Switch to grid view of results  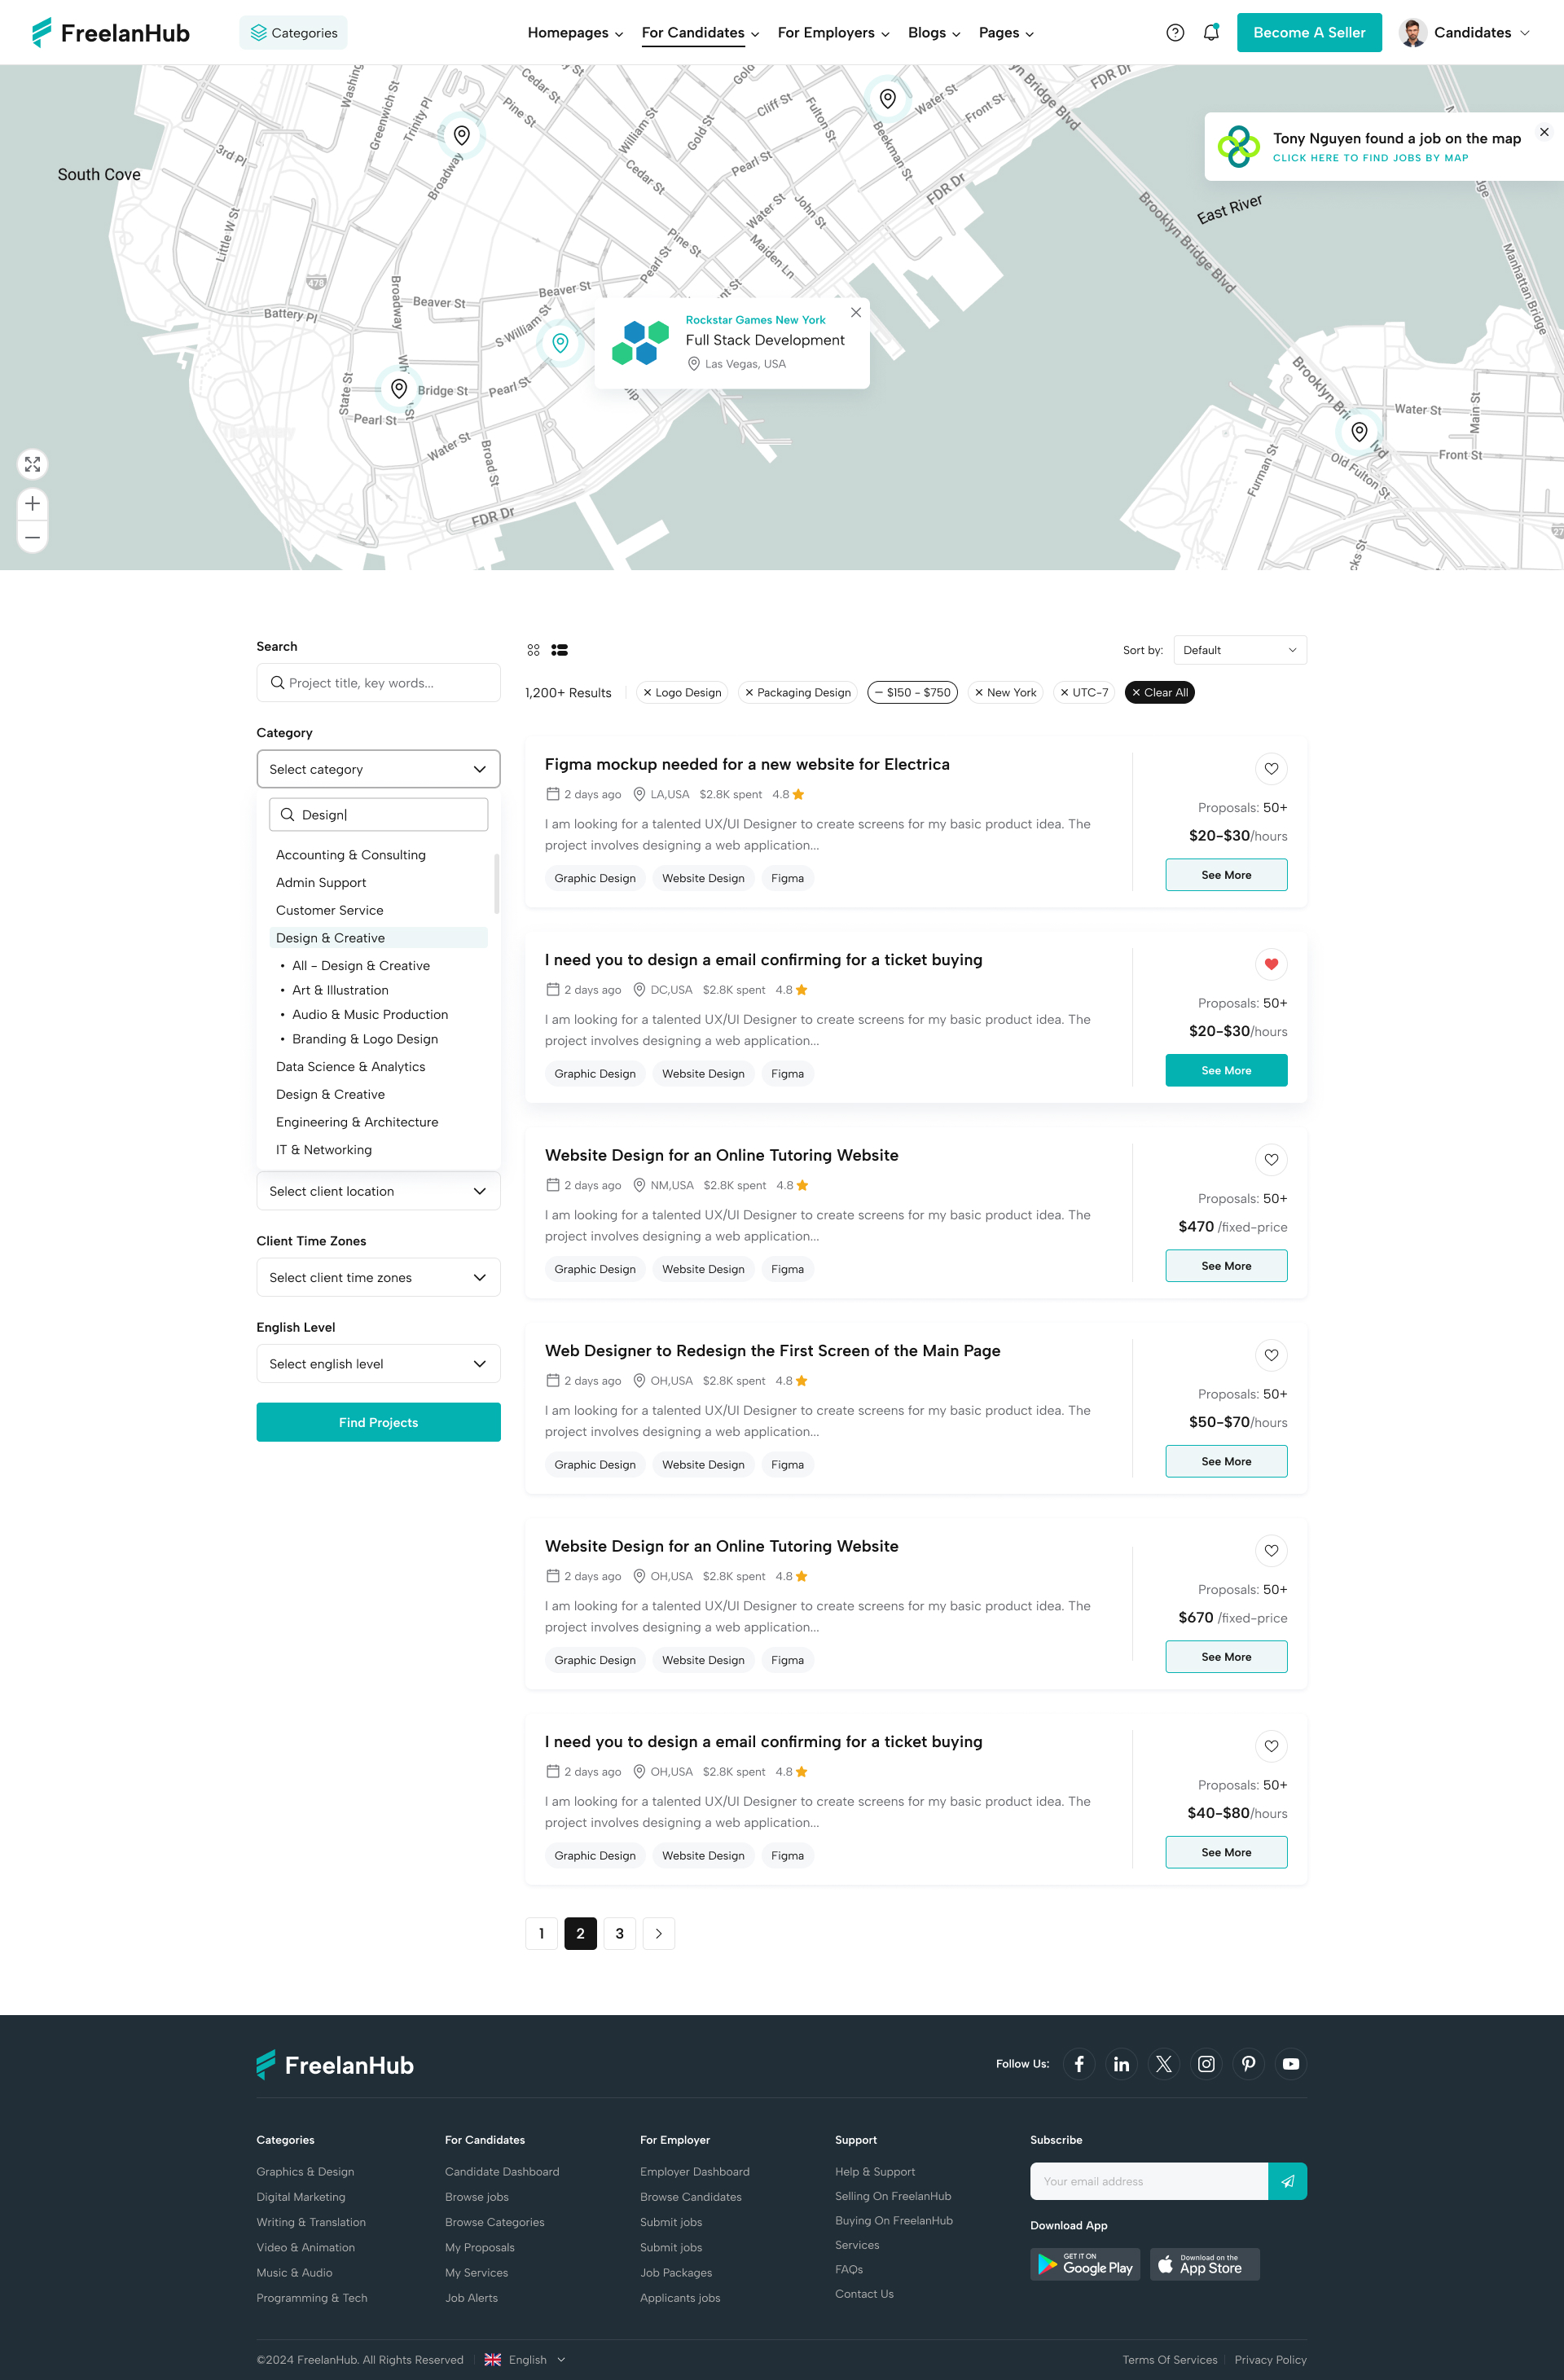pos(533,649)
